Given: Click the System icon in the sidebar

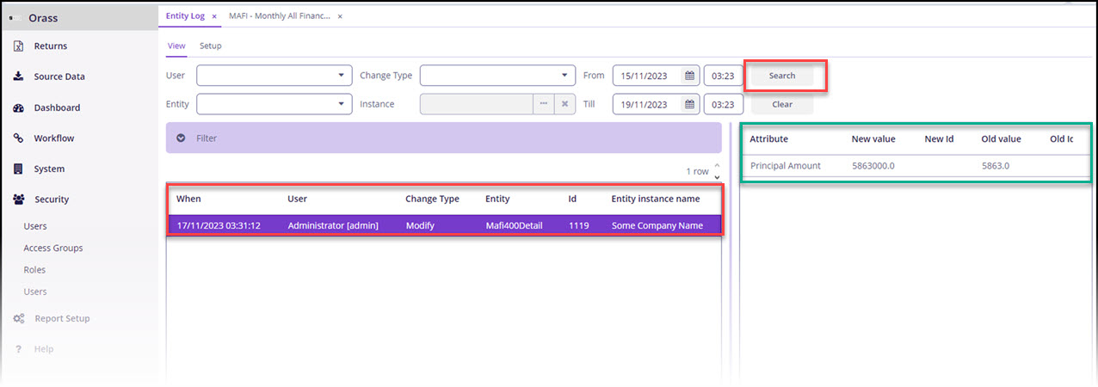Looking at the screenshot, I should (18, 169).
